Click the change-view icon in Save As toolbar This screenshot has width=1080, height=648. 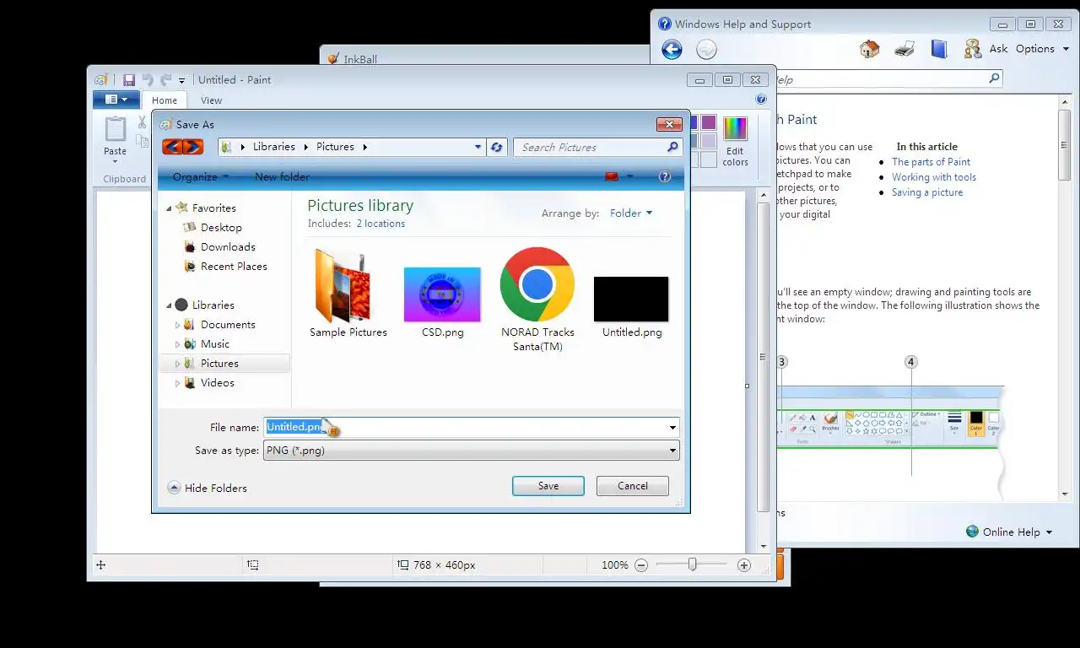point(613,176)
